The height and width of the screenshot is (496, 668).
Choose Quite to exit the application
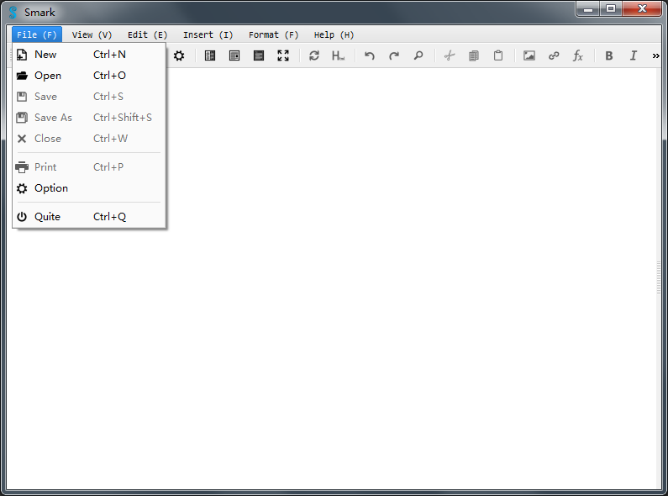pos(88,216)
